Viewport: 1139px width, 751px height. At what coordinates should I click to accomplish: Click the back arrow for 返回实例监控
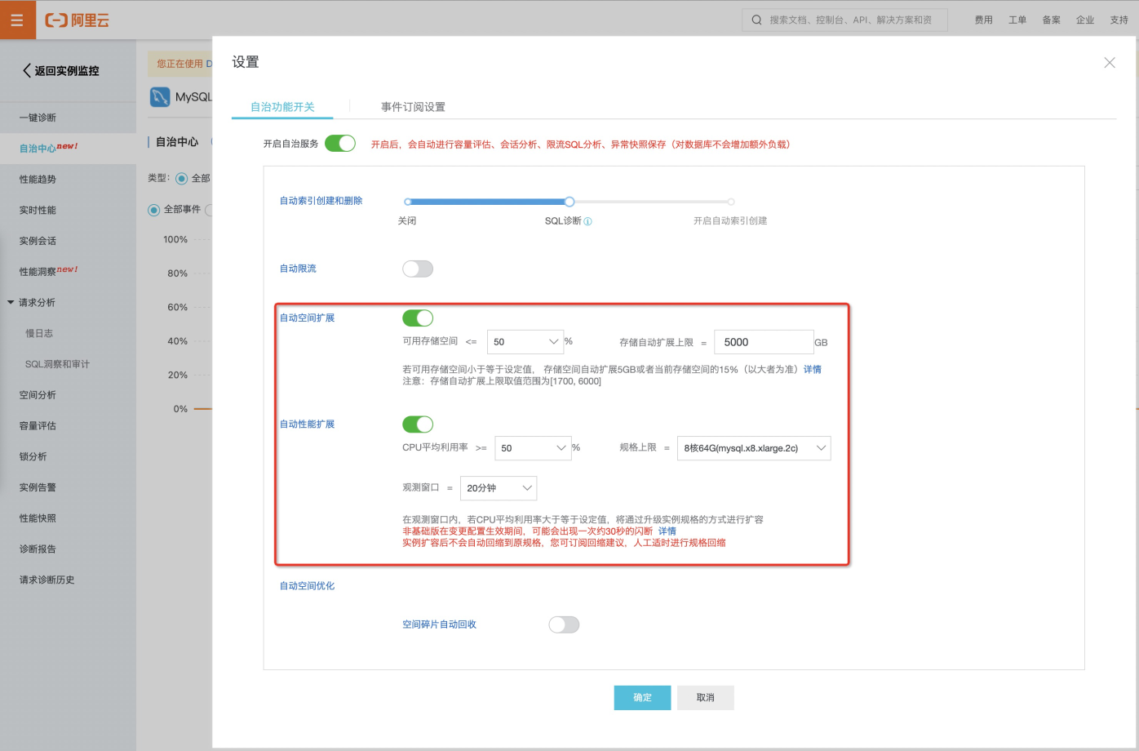tap(27, 71)
